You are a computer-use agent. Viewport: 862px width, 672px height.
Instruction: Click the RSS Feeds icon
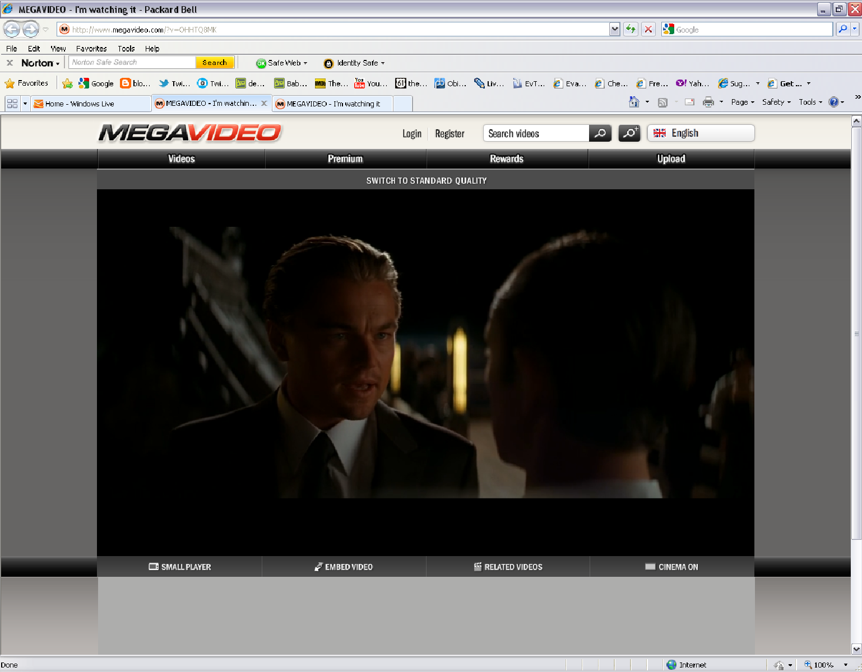coord(662,102)
